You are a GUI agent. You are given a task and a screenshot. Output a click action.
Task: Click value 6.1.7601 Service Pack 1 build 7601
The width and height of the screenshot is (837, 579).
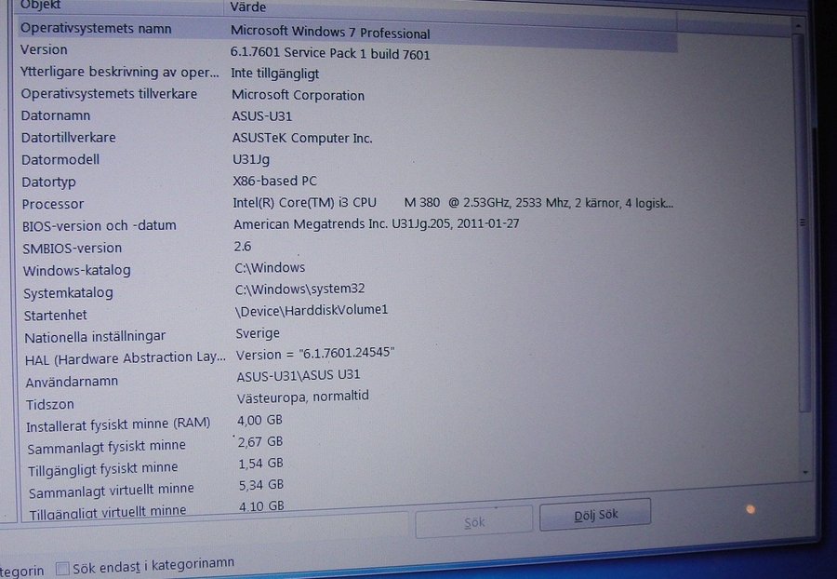coord(330,53)
